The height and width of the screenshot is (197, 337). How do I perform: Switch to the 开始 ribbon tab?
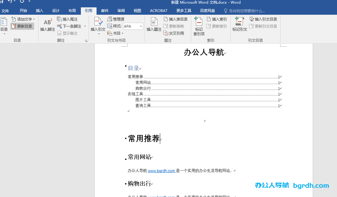[23, 10]
